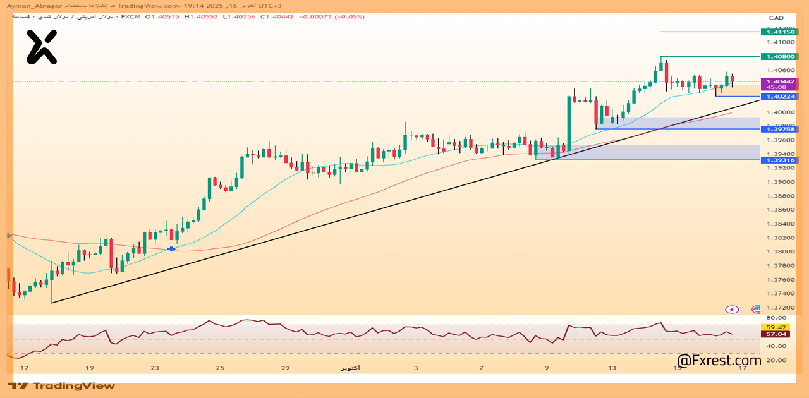Select the 1.39316 blue price label
Image resolution: width=809 pixels, height=398 pixels.
pyautogui.click(x=781, y=160)
